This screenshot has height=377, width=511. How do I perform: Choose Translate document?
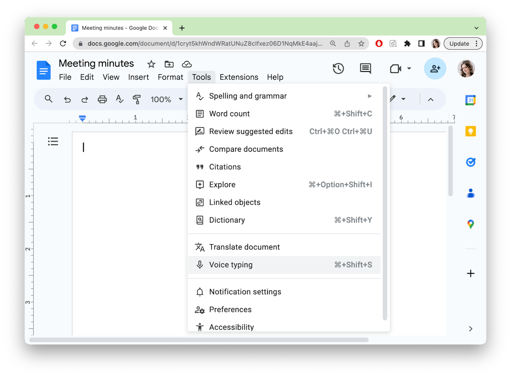(x=284, y=247)
